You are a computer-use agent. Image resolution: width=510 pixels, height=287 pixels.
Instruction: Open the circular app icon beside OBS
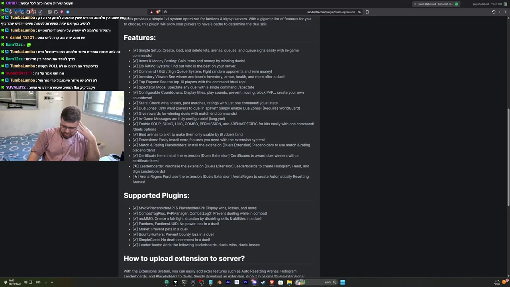click(193, 282)
